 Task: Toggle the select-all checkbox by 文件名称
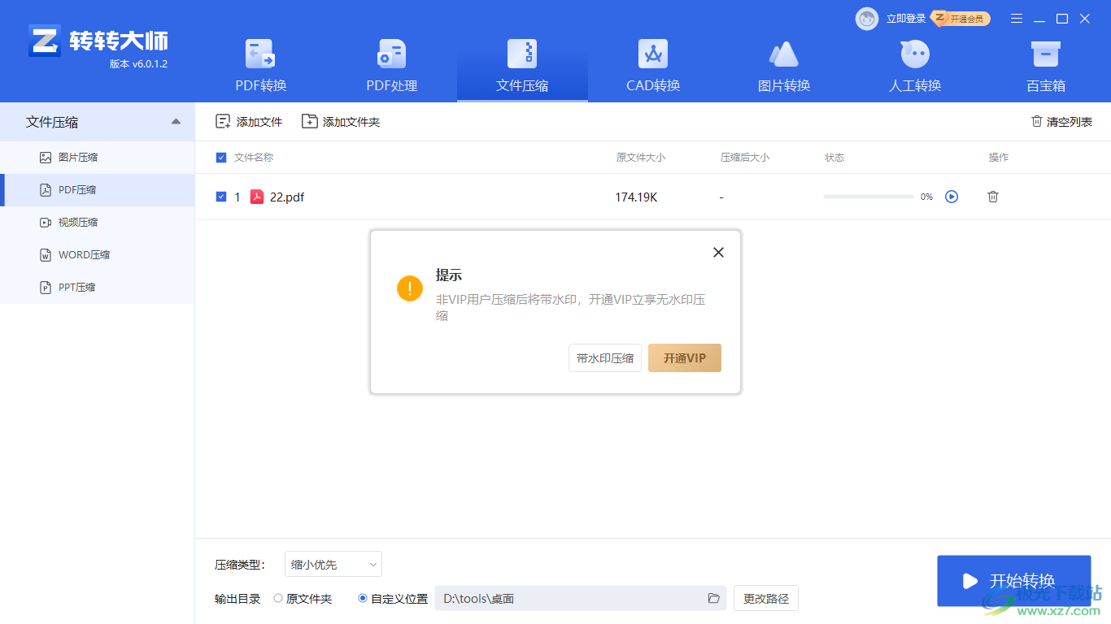pos(221,158)
